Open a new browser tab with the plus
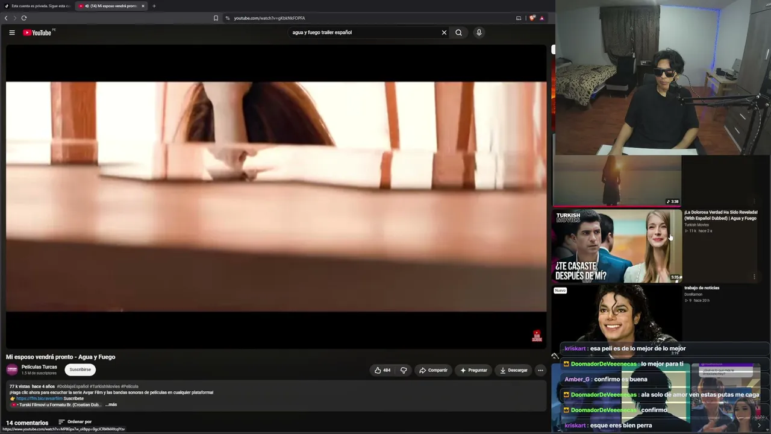Screen dimensions: 771x434 (154, 6)
